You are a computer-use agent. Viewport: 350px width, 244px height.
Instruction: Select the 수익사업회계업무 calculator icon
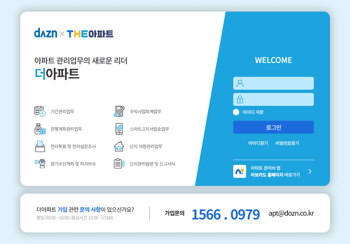coord(119,111)
